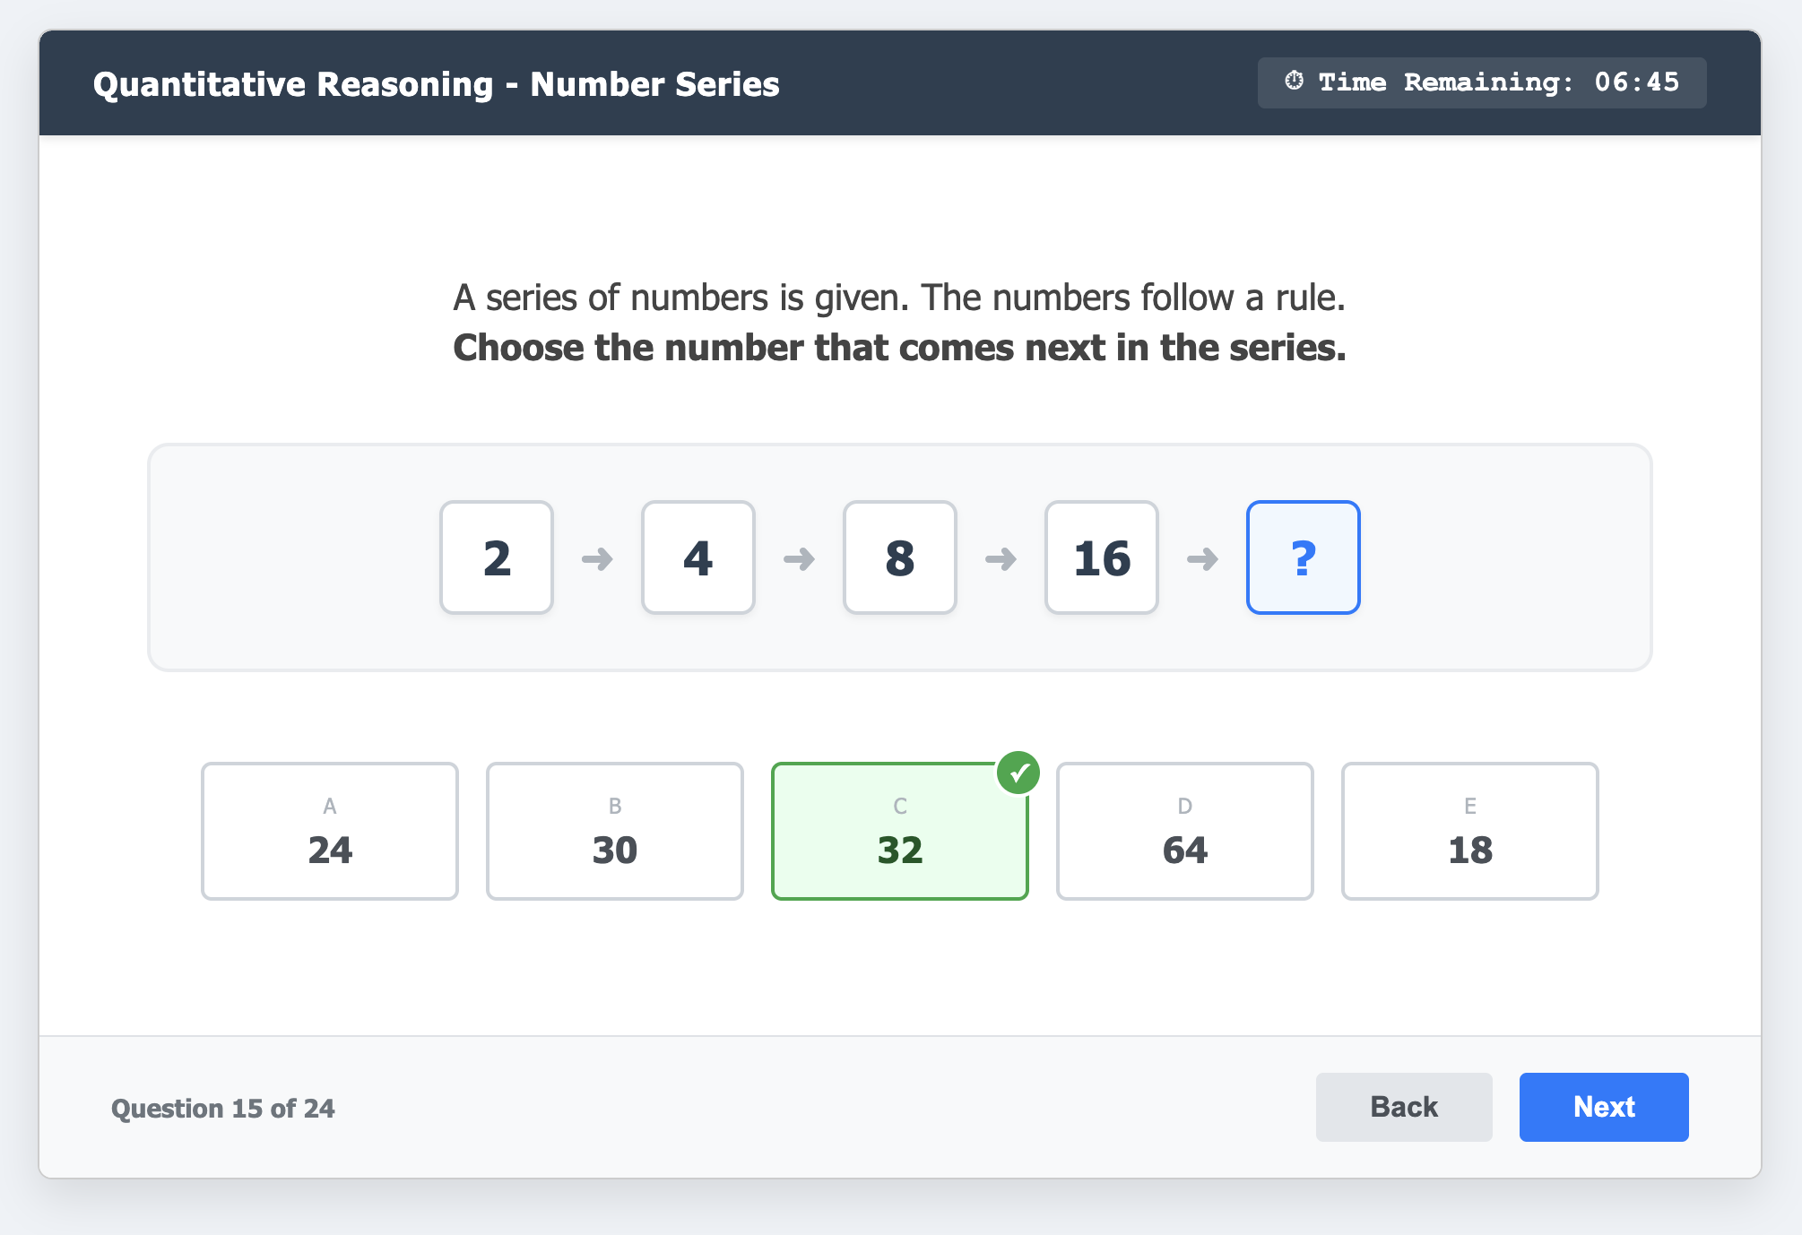The height and width of the screenshot is (1235, 1802).
Task: Go back to the previous question
Action: click(x=1403, y=1107)
